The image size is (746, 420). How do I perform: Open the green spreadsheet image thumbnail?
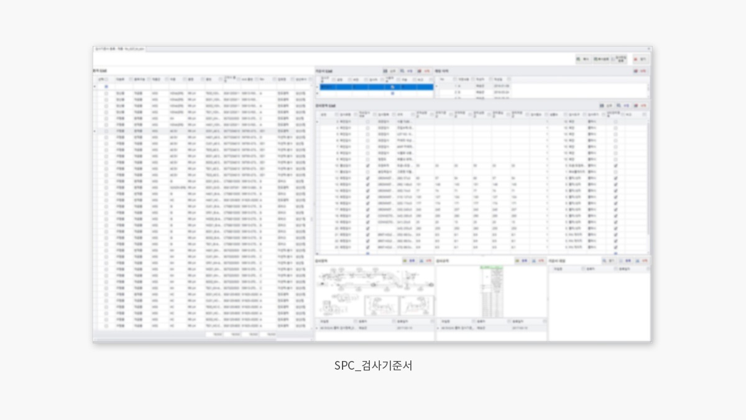(491, 291)
